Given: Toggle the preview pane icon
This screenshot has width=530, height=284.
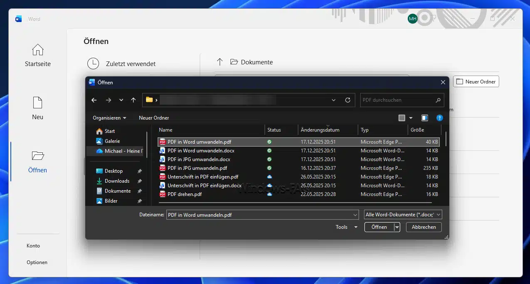Looking at the screenshot, I should click(x=424, y=118).
